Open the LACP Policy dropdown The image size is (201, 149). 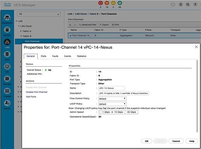pyautogui.click(x=113, y=104)
